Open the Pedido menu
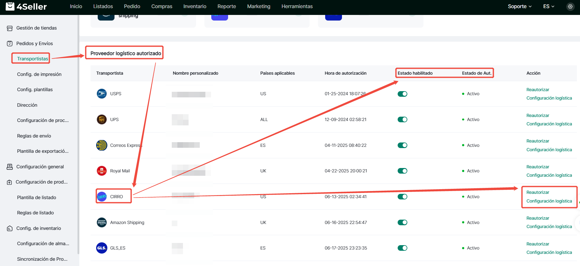Screen dimensions: 580x266 click(132, 7)
